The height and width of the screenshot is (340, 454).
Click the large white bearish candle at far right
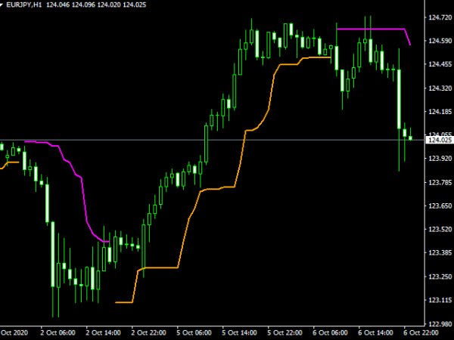coord(399,98)
